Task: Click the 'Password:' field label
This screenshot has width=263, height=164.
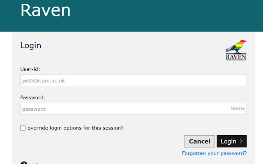Action: tap(32, 98)
